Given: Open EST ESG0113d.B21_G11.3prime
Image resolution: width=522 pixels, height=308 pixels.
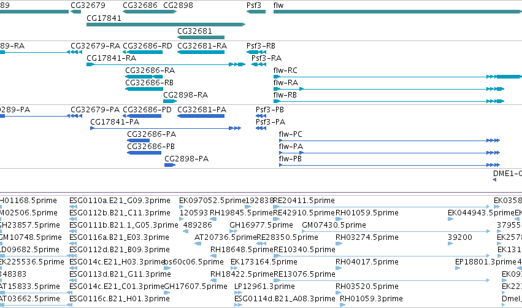Looking at the screenshot, I should coord(120,275).
